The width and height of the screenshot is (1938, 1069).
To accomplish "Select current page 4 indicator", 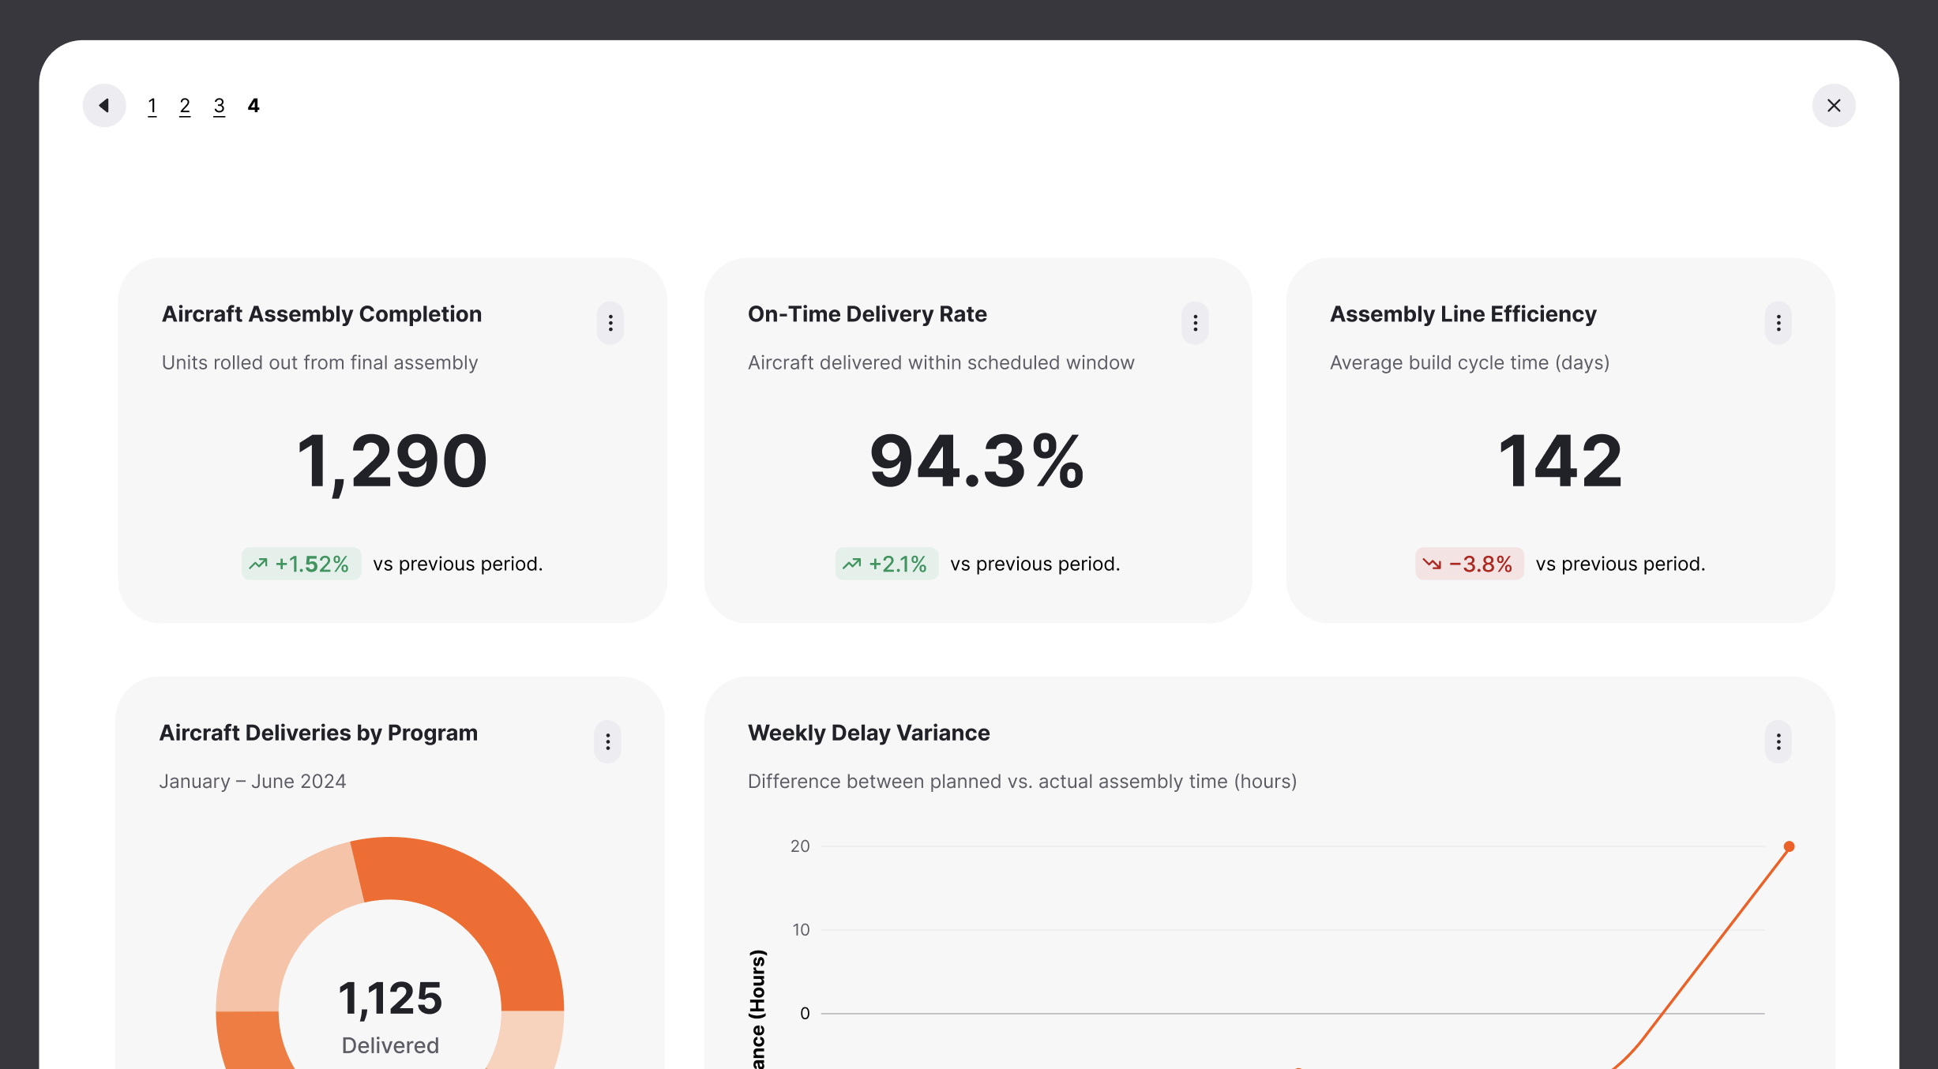I will (x=254, y=106).
